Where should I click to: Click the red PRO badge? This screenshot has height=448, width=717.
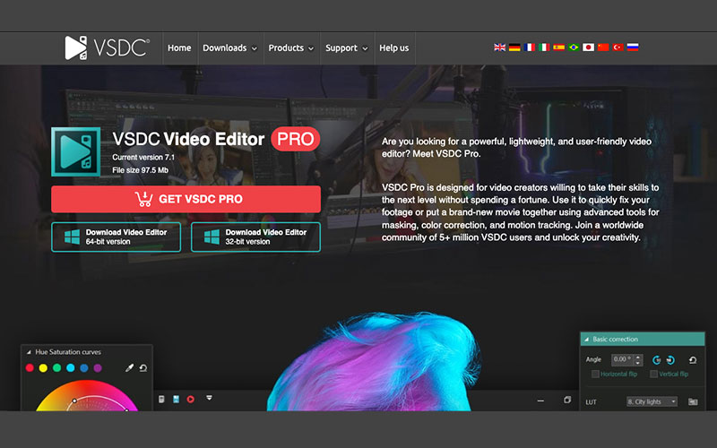click(x=296, y=139)
